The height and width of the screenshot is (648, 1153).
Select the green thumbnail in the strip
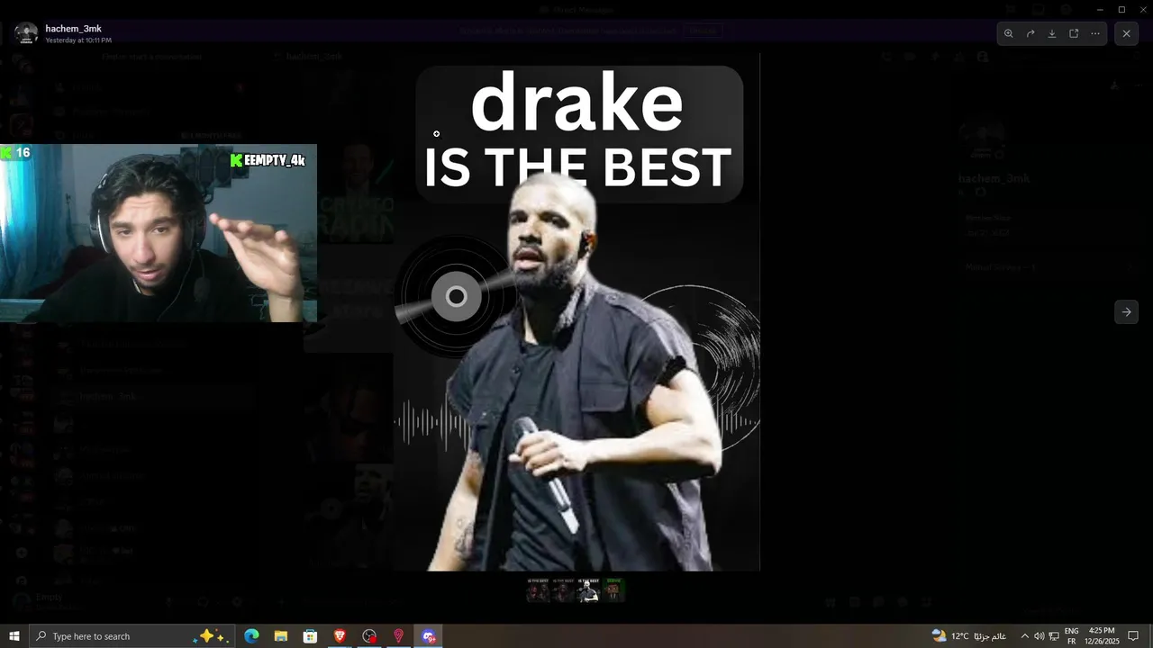click(x=614, y=590)
